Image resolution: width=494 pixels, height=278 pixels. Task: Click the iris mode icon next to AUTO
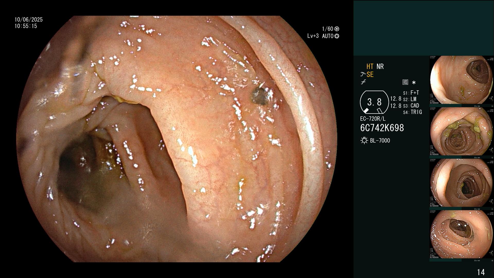click(337, 36)
